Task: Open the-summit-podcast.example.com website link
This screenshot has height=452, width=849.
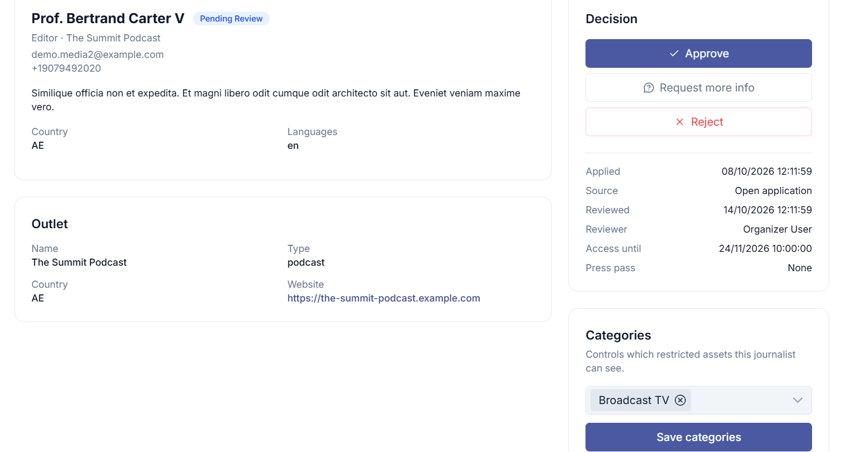Action: coord(384,298)
